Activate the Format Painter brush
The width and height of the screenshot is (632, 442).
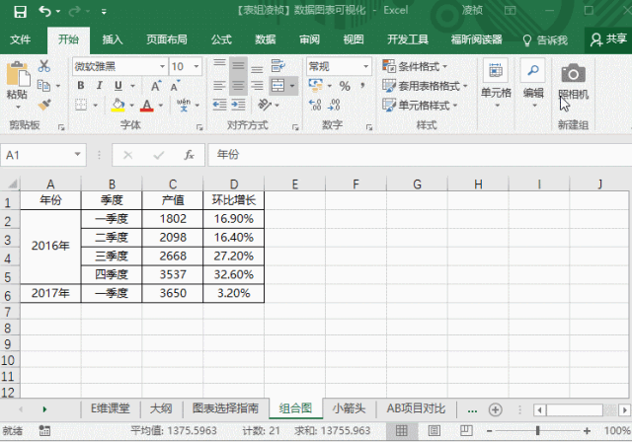pyautogui.click(x=44, y=105)
